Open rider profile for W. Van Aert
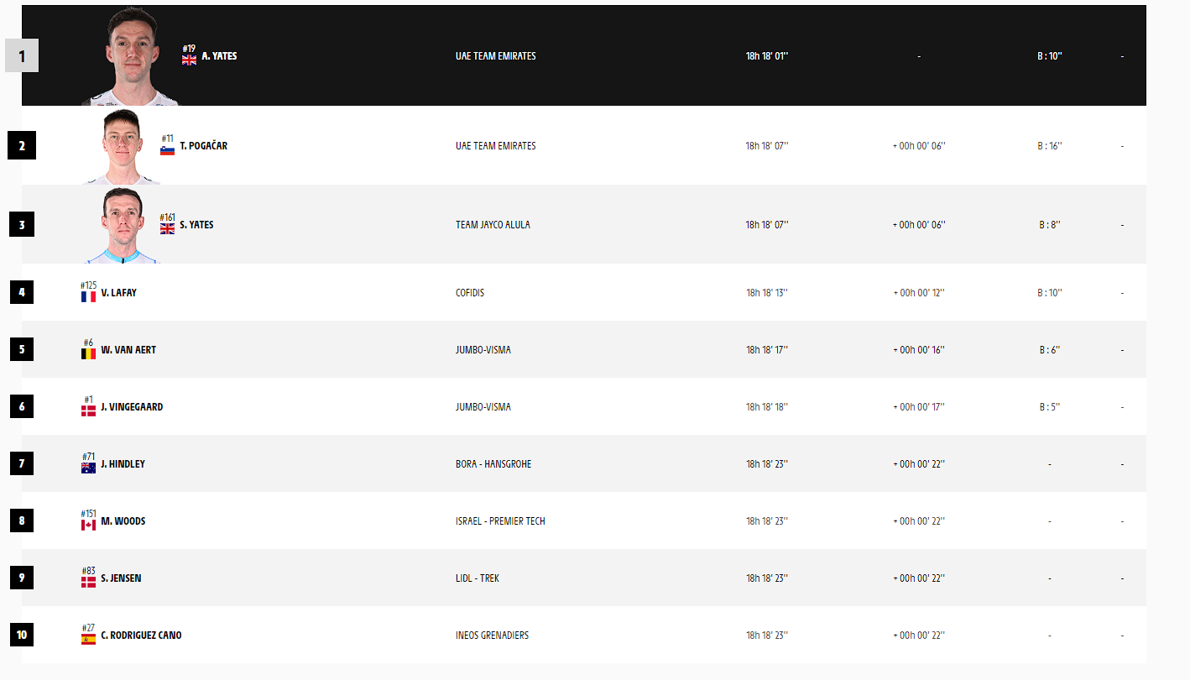1190x680 pixels. [x=128, y=350]
